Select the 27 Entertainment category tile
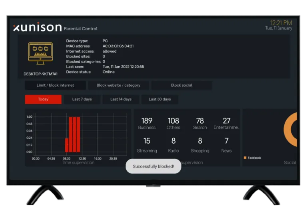Viewport: 307px width, 223px height. (x=226, y=124)
